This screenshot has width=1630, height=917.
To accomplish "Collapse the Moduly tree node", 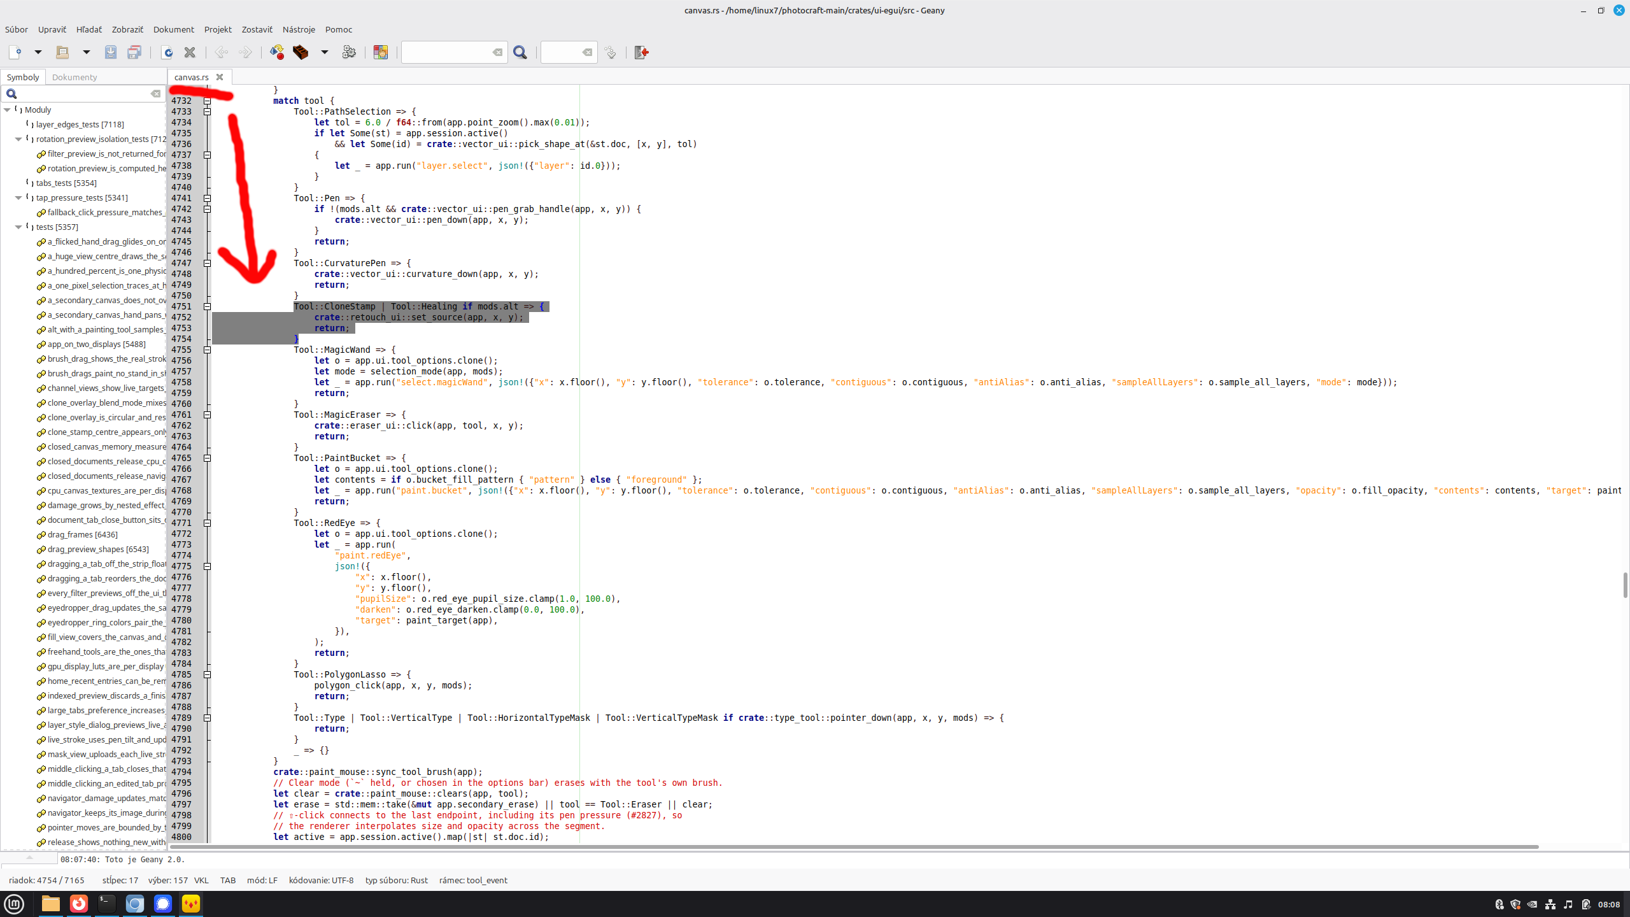I will tap(8, 110).
